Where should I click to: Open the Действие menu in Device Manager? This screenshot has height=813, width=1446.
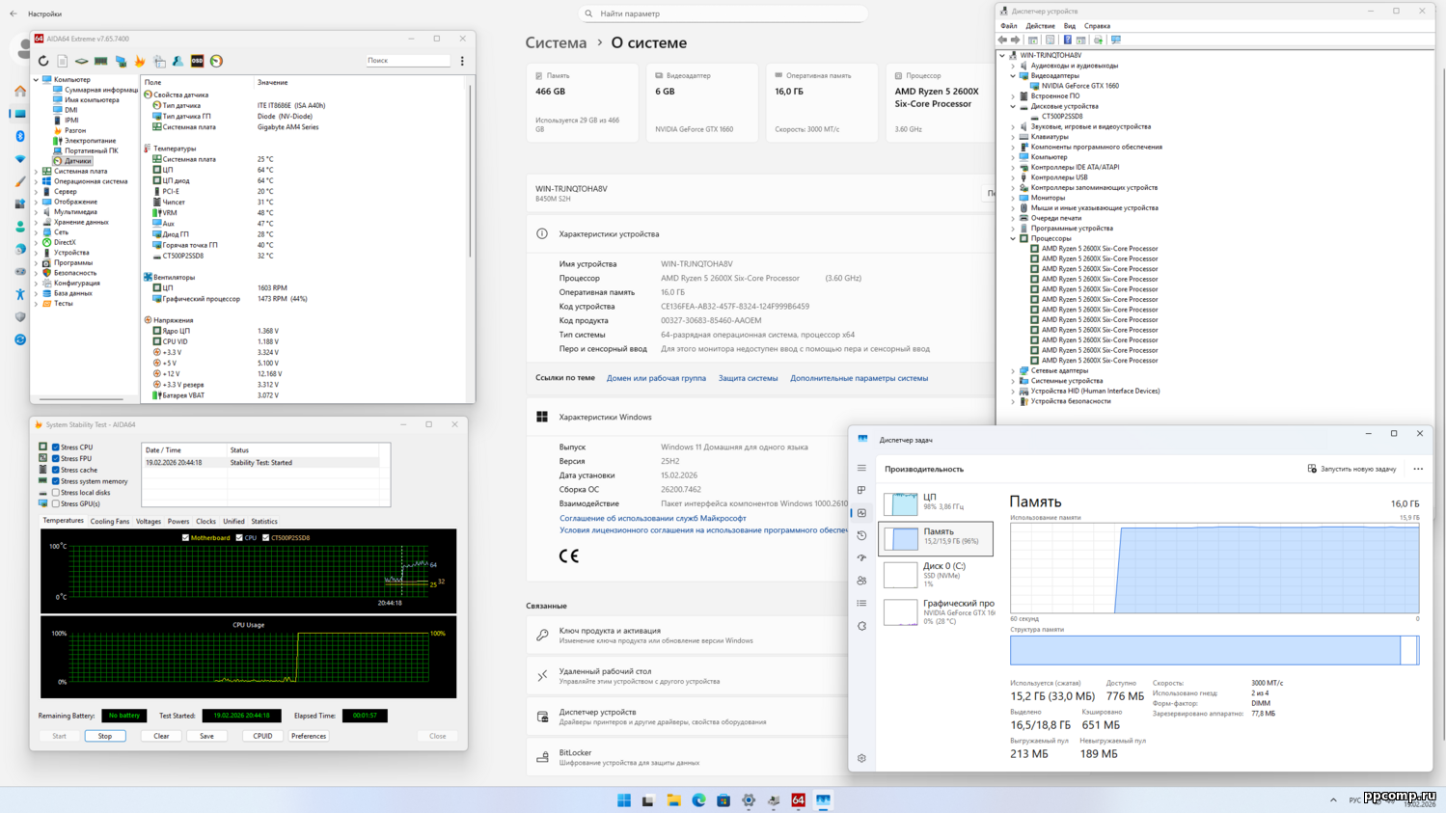[x=1039, y=26]
